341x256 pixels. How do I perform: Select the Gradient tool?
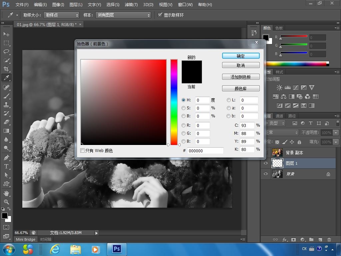(x=6, y=131)
